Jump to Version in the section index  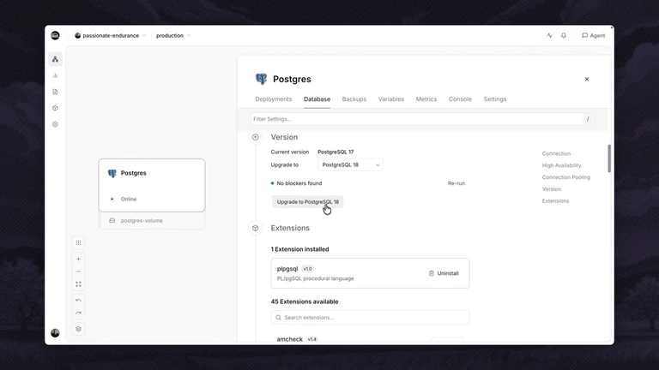[x=551, y=189]
